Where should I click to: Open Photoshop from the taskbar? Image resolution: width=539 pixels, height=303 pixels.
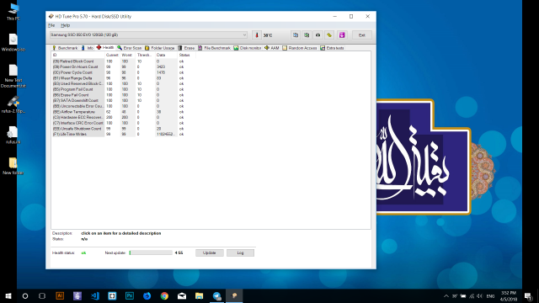click(x=130, y=295)
